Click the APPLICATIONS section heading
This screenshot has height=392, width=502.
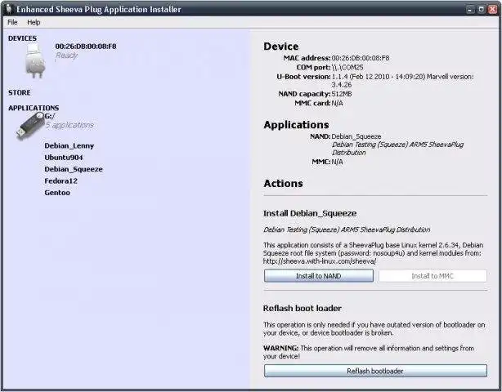pos(34,108)
